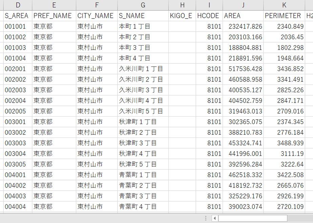This screenshot has width=313, height=223.
Task: Select column I header
Action: (x=209, y=5)
